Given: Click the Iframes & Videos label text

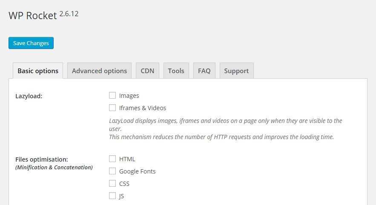Looking at the screenshot, I should point(143,108).
